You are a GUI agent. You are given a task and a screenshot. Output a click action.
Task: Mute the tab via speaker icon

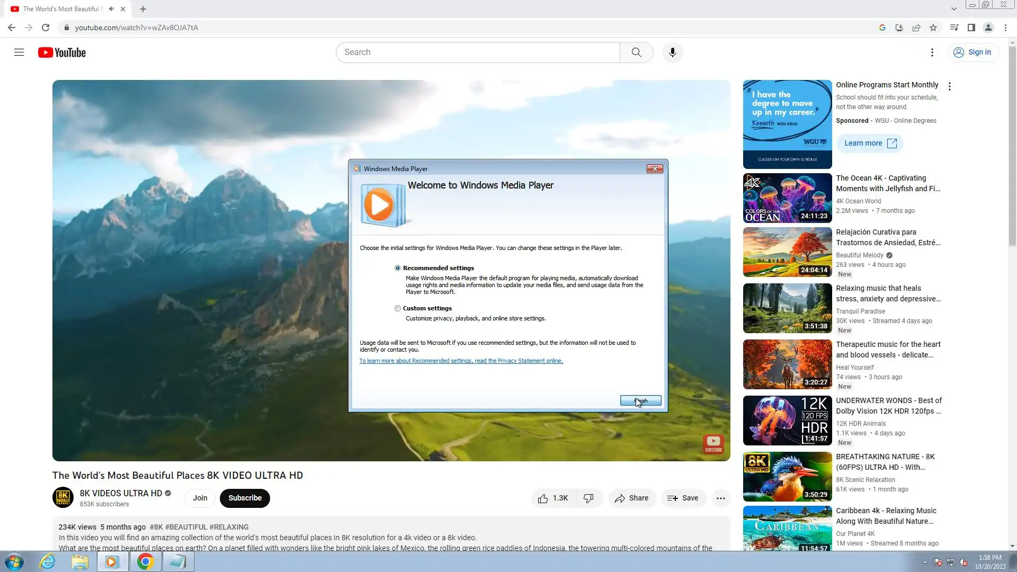tap(111, 9)
